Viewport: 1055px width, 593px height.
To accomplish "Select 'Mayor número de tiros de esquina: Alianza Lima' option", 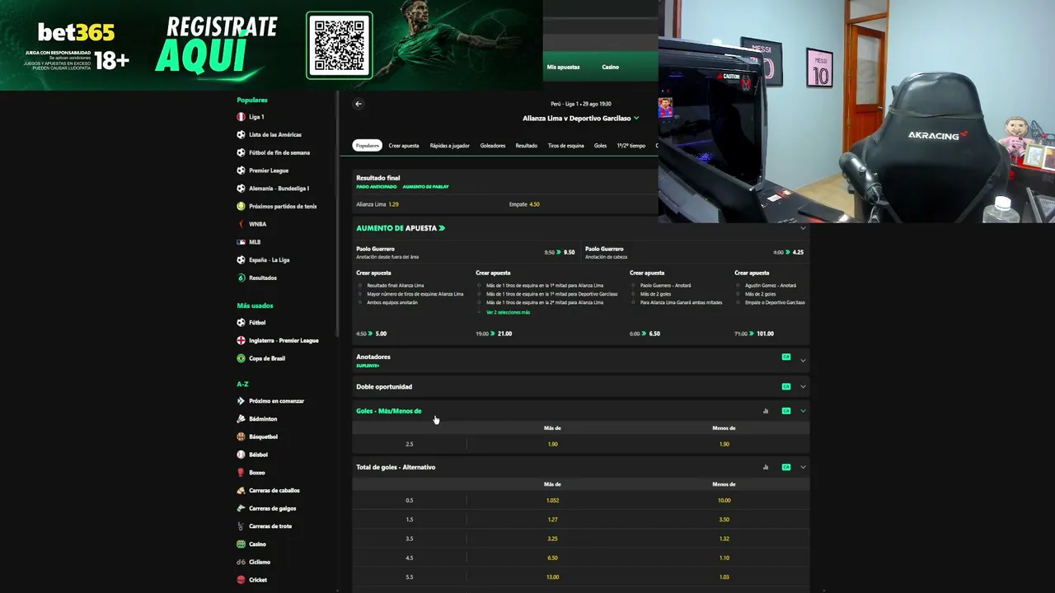I will tap(360, 294).
